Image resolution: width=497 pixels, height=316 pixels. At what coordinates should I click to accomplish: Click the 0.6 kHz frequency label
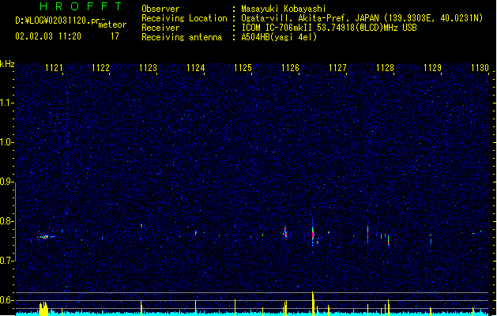(x=6, y=300)
